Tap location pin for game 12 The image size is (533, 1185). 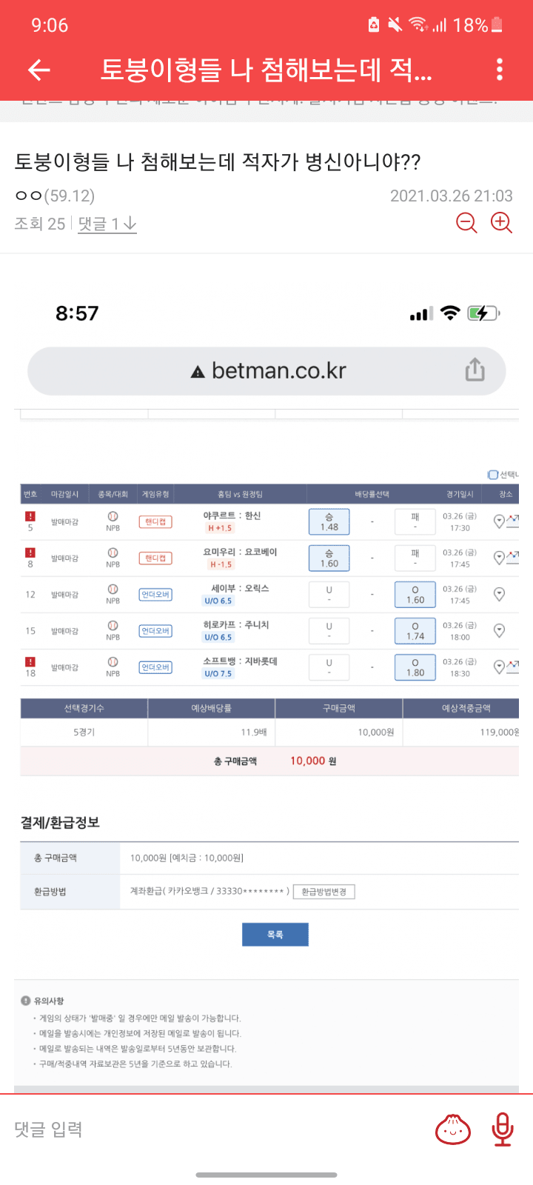click(x=499, y=594)
